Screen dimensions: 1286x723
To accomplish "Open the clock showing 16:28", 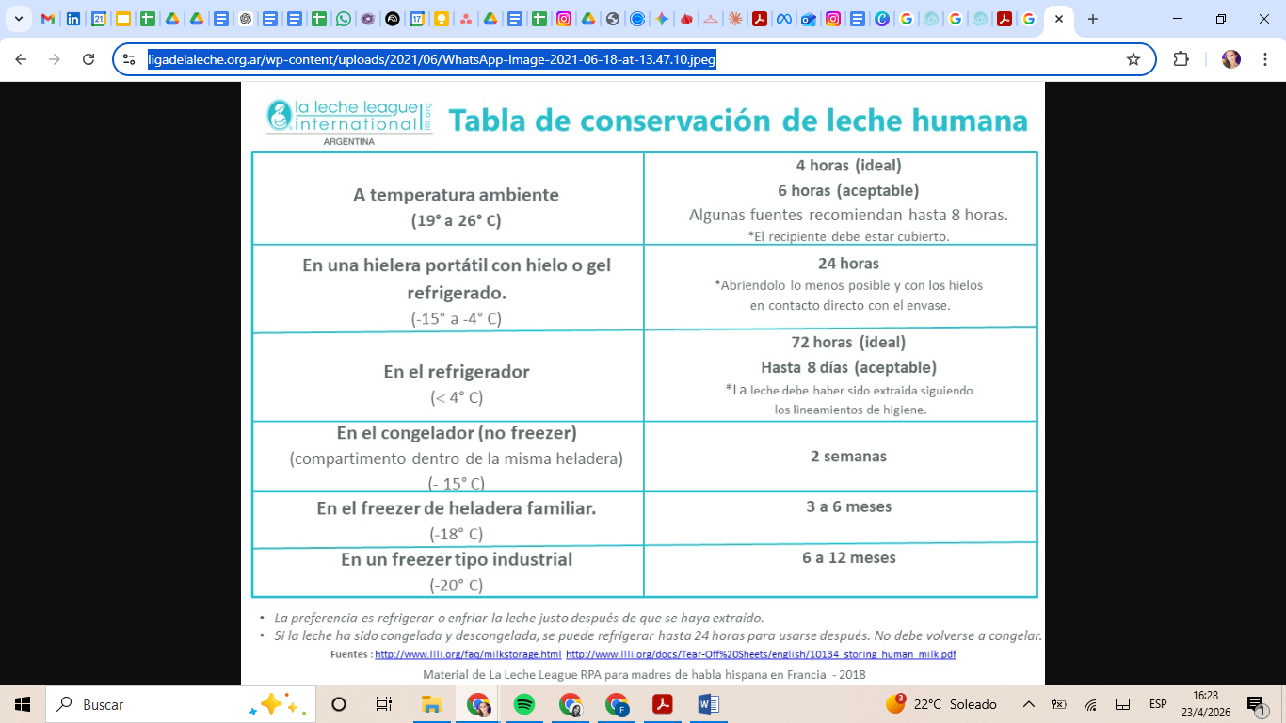I will tap(1204, 704).
